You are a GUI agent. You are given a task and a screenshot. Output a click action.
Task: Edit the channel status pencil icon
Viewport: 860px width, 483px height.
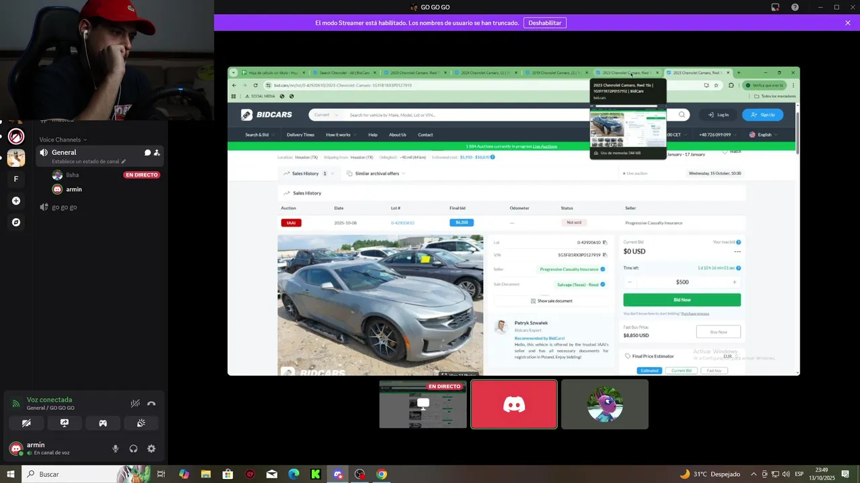click(124, 162)
